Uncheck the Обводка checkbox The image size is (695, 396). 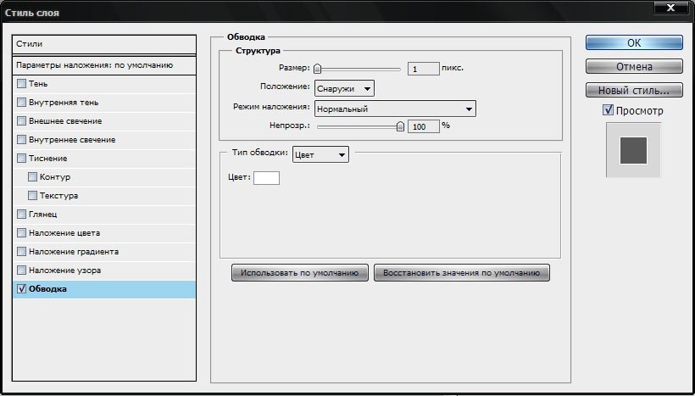point(22,289)
